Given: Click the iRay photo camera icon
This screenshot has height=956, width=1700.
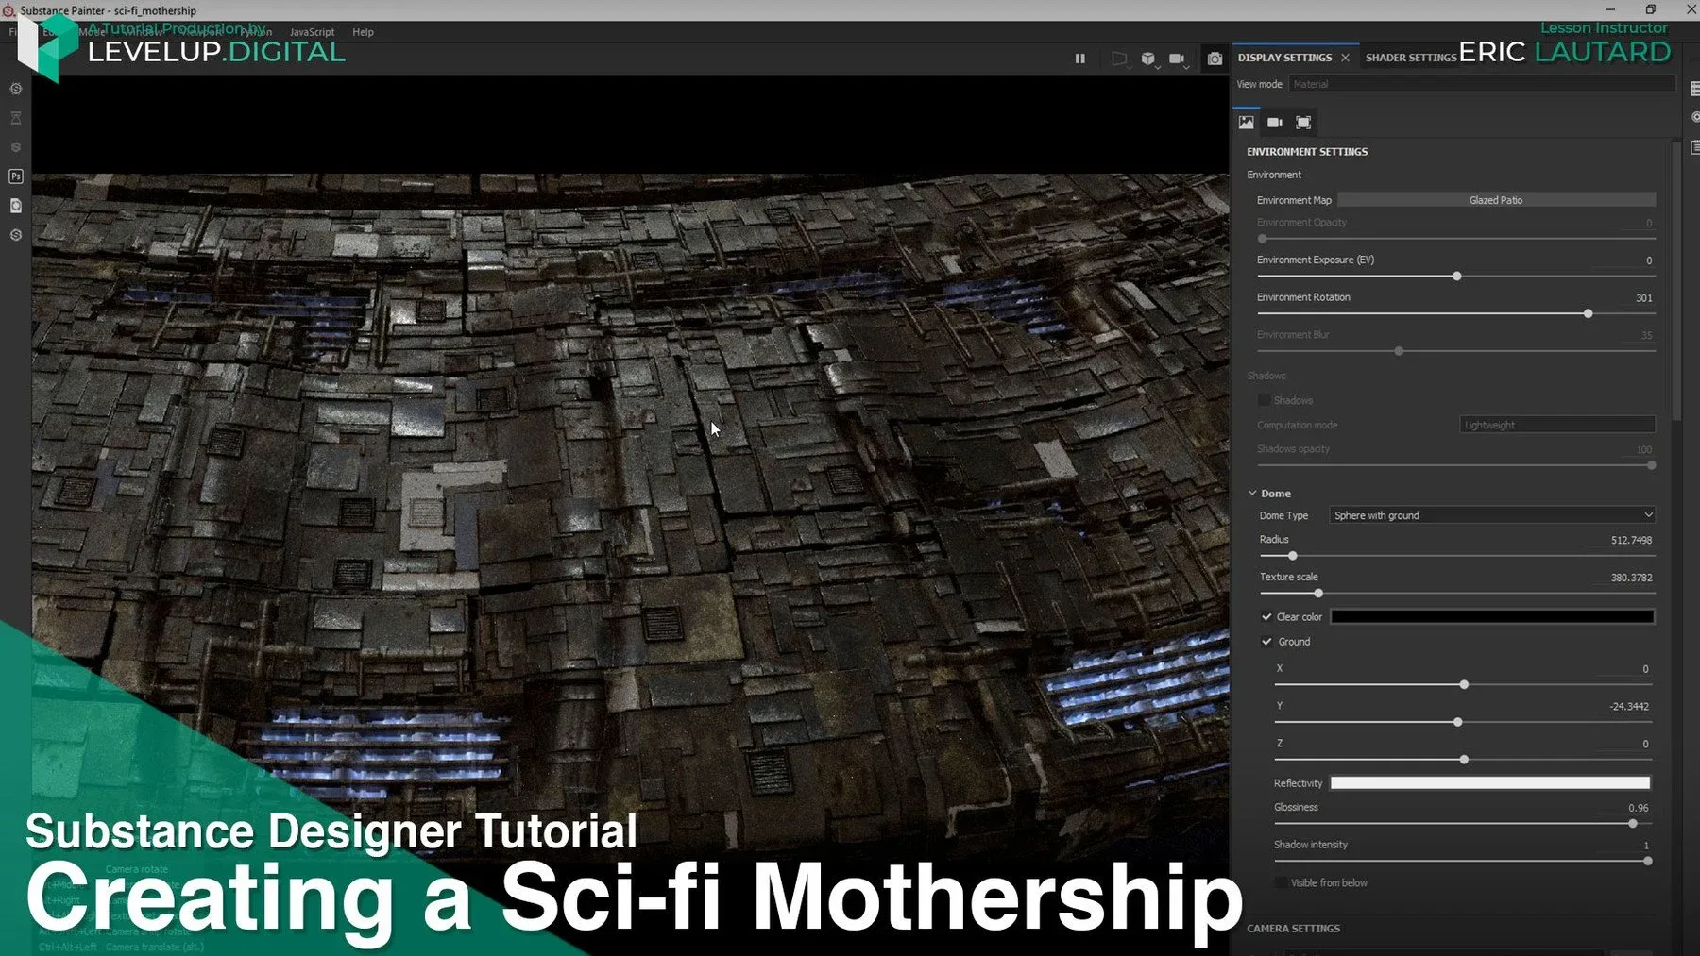Looking at the screenshot, I should click(x=1215, y=59).
